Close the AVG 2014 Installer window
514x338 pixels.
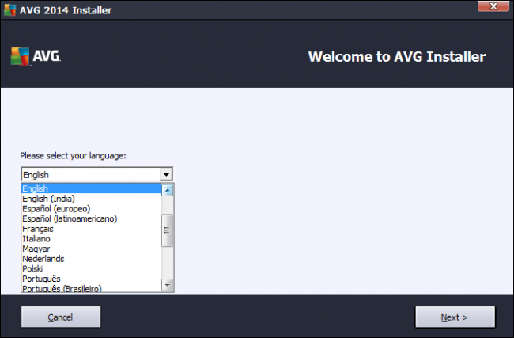[493, 6]
